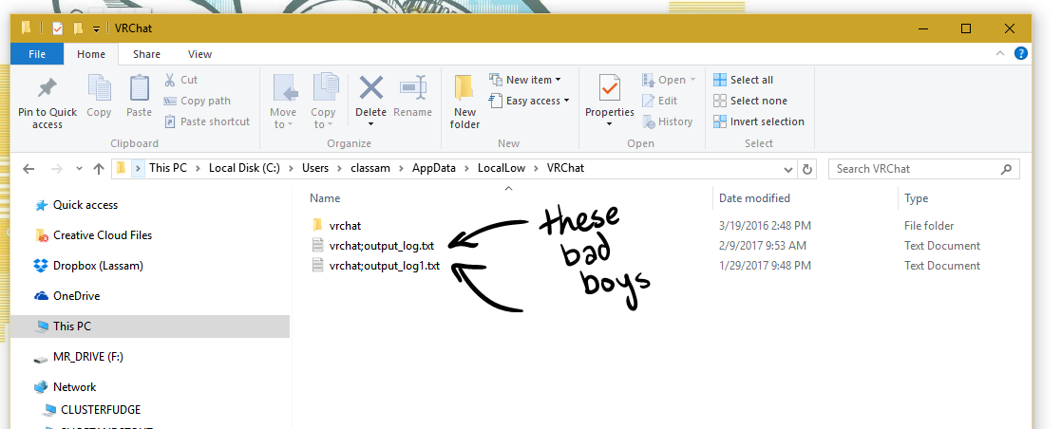Click the Paste ribbon button
The height and width of the screenshot is (429, 1061).
[x=139, y=96]
